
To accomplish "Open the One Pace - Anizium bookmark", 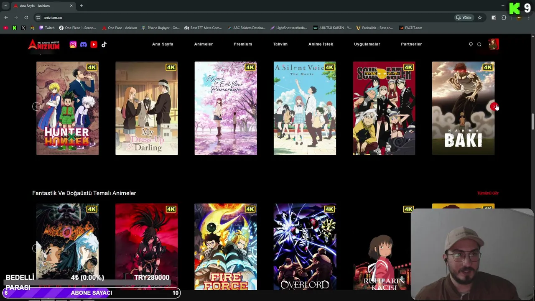I will click(x=120, y=28).
